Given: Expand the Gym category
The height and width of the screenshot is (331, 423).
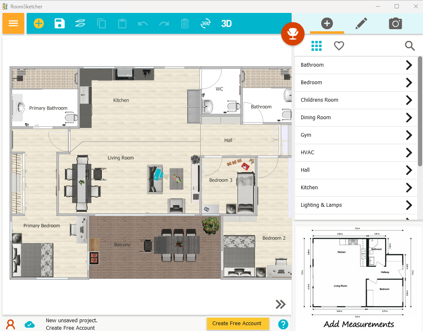Looking at the screenshot, I should coord(356,135).
